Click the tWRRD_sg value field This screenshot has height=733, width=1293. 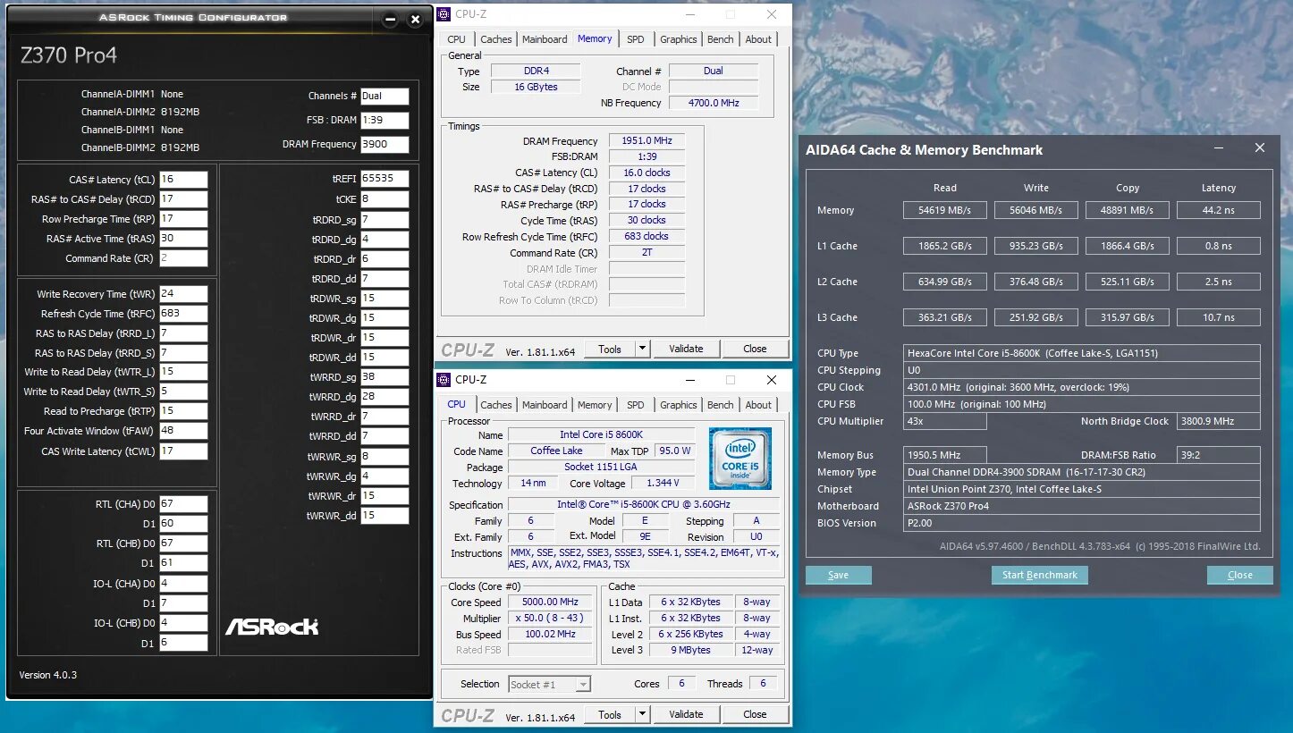tap(385, 377)
